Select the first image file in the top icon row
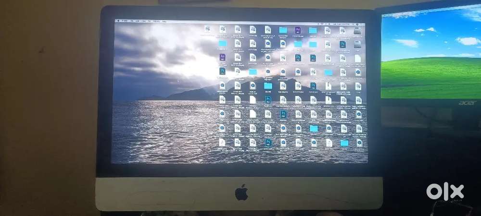The image size is (481, 216). [x=207, y=30]
